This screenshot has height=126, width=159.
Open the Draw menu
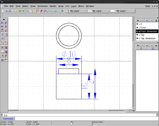click(x=33, y=6)
